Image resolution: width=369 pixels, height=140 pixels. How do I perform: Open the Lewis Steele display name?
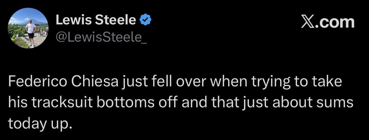coord(96,20)
